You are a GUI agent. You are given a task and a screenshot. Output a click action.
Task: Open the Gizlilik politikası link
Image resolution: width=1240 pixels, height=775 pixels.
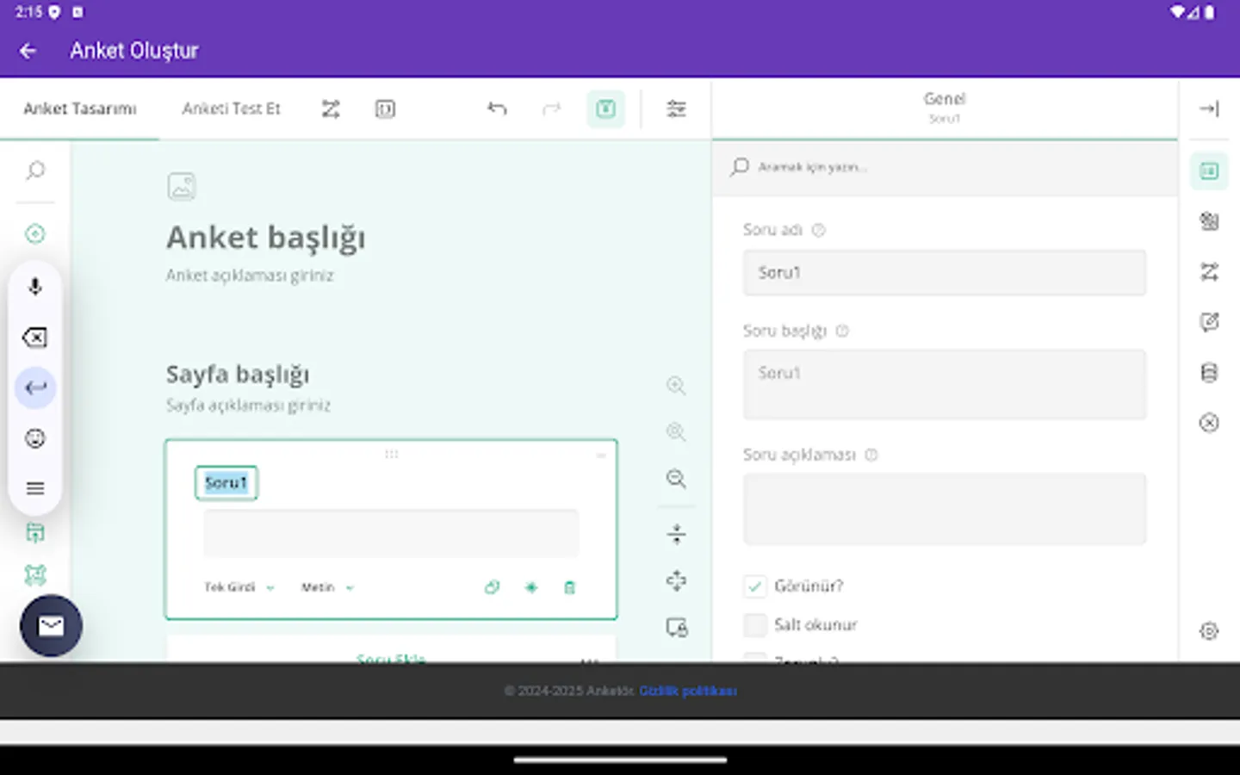(689, 691)
